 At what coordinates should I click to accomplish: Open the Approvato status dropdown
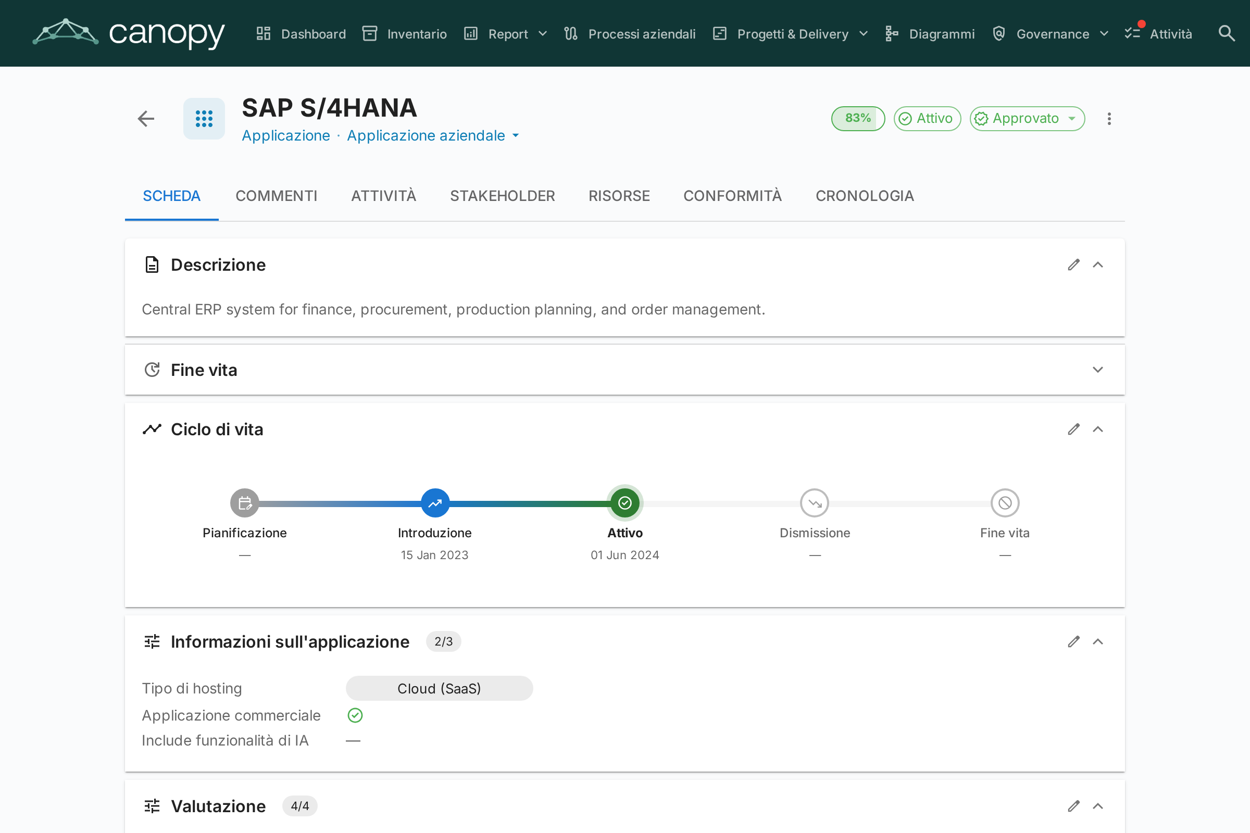coord(1027,119)
